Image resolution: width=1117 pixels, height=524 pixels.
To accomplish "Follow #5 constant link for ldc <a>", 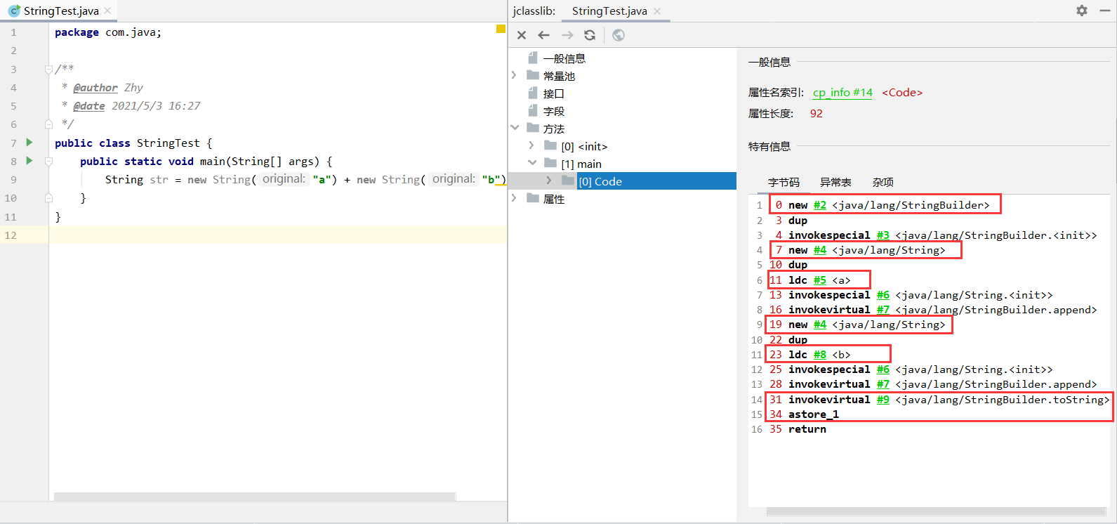I will point(820,280).
